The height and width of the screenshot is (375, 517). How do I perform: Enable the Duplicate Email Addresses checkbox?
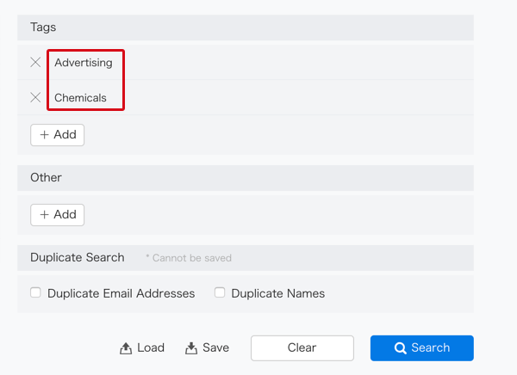tap(35, 292)
